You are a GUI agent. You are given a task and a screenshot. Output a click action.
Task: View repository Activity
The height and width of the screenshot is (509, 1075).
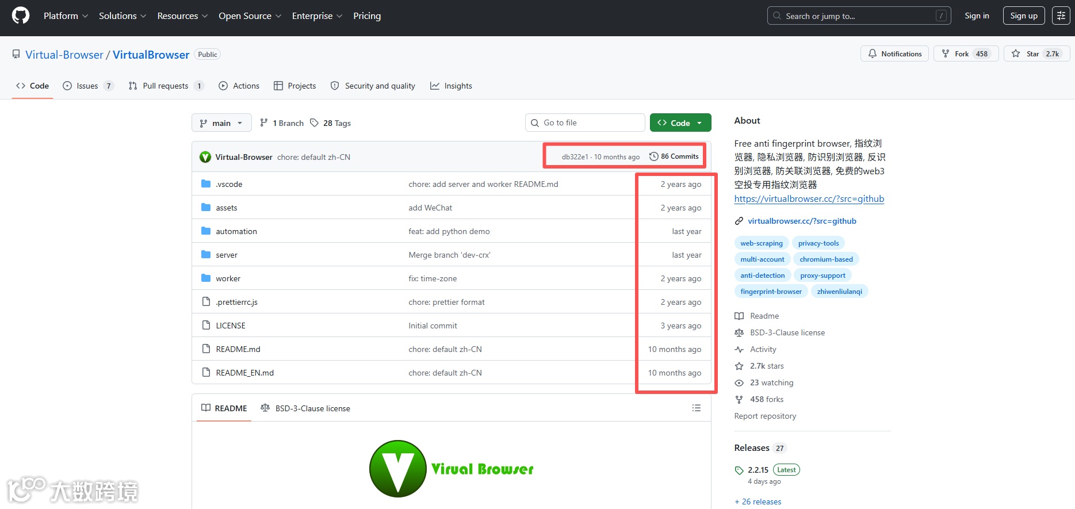pos(756,349)
